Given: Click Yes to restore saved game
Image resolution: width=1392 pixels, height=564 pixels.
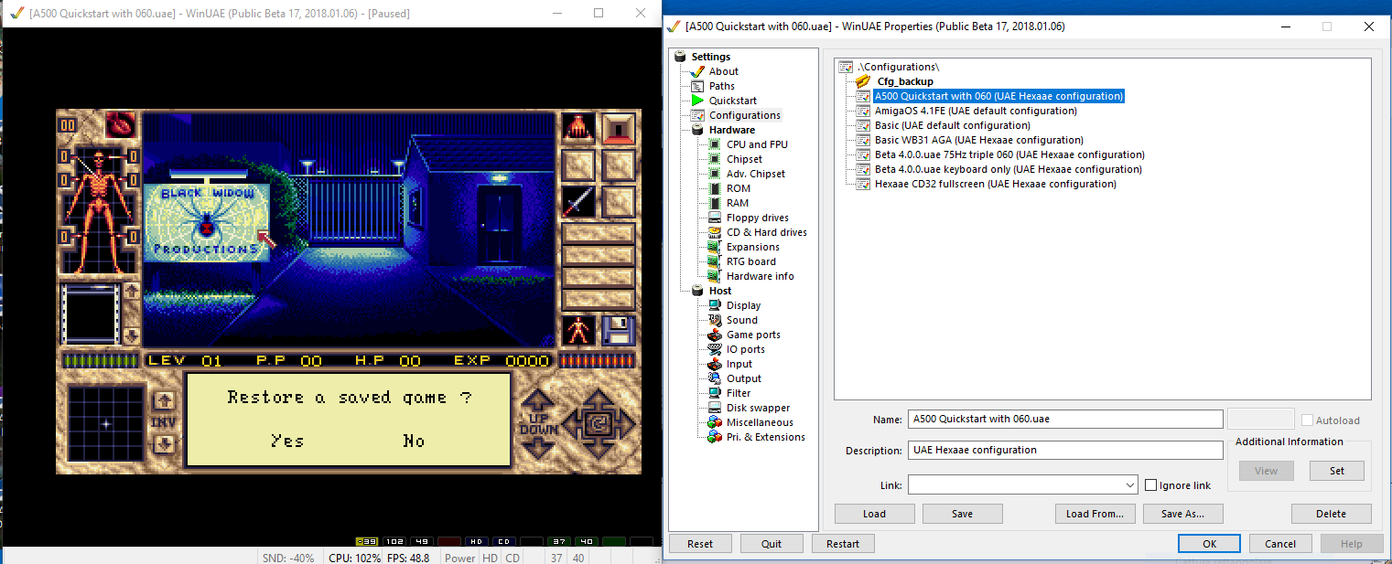Looking at the screenshot, I should coord(287,441).
